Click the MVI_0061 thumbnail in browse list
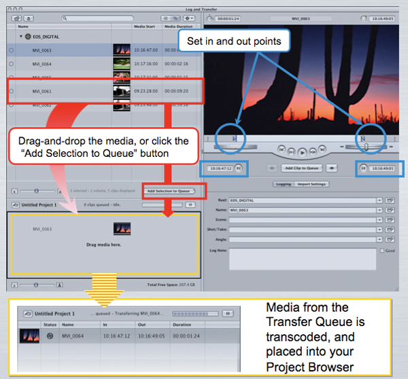 point(122,91)
